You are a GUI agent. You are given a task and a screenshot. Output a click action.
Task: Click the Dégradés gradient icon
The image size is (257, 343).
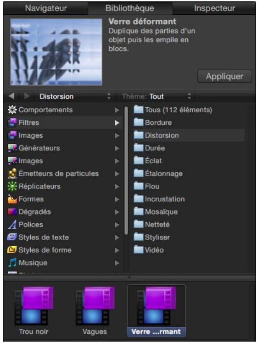(x=12, y=212)
